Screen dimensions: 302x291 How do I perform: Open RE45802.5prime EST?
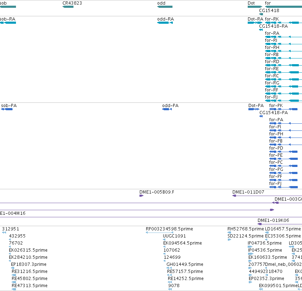click(14, 282)
